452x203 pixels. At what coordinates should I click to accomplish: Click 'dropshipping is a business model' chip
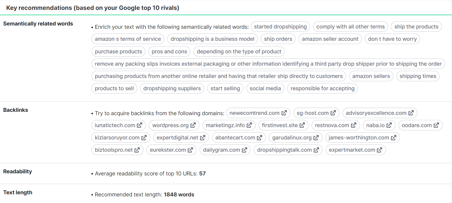click(212, 39)
